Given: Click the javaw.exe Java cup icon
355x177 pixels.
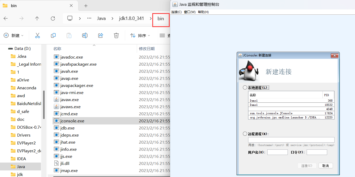Looking at the screenshot, I should [x=56, y=100].
